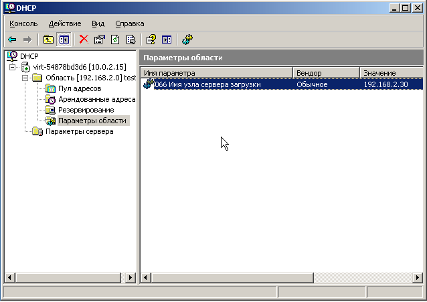Click the Вендор column header

[325, 72]
